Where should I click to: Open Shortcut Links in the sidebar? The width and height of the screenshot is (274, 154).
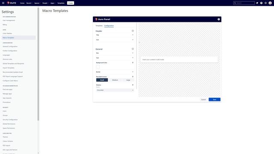(x=7, y=59)
